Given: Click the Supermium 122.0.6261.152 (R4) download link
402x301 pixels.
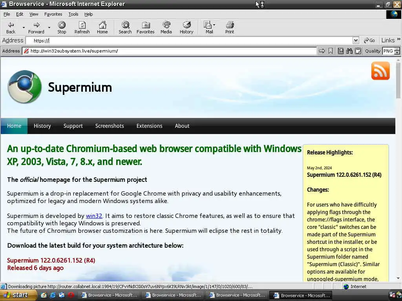Looking at the screenshot, I should 51,260.
